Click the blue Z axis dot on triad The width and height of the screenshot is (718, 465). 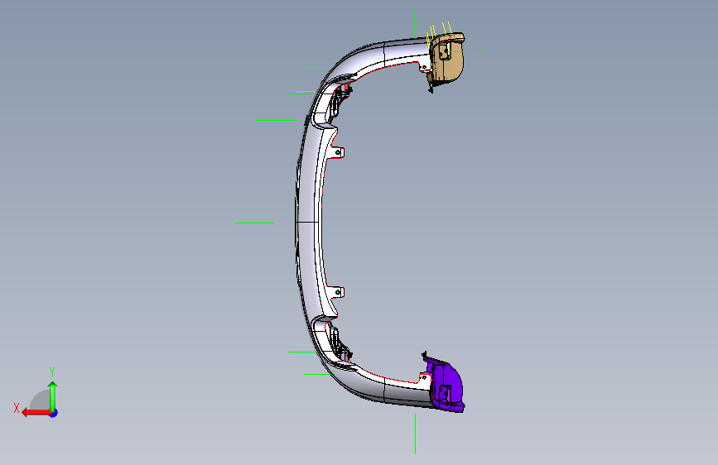tap(54, 413)
